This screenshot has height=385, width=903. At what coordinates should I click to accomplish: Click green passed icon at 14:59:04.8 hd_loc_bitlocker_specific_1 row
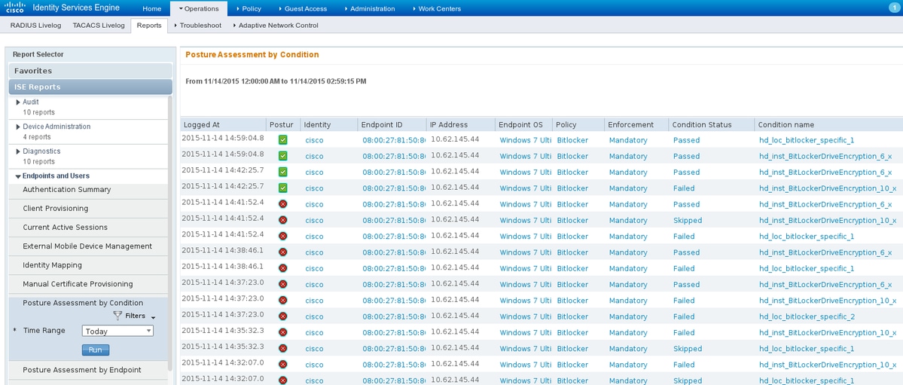(x=282, y=140)
